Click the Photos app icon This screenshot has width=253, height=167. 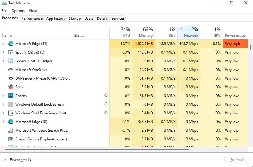pyautogui.click(x=11, y=96)
